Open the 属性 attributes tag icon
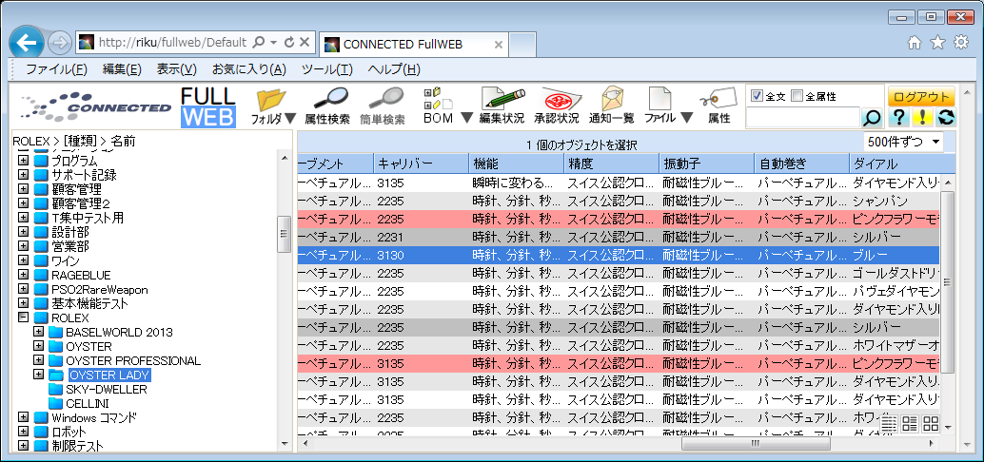984x462 pixels. point(718,106)
